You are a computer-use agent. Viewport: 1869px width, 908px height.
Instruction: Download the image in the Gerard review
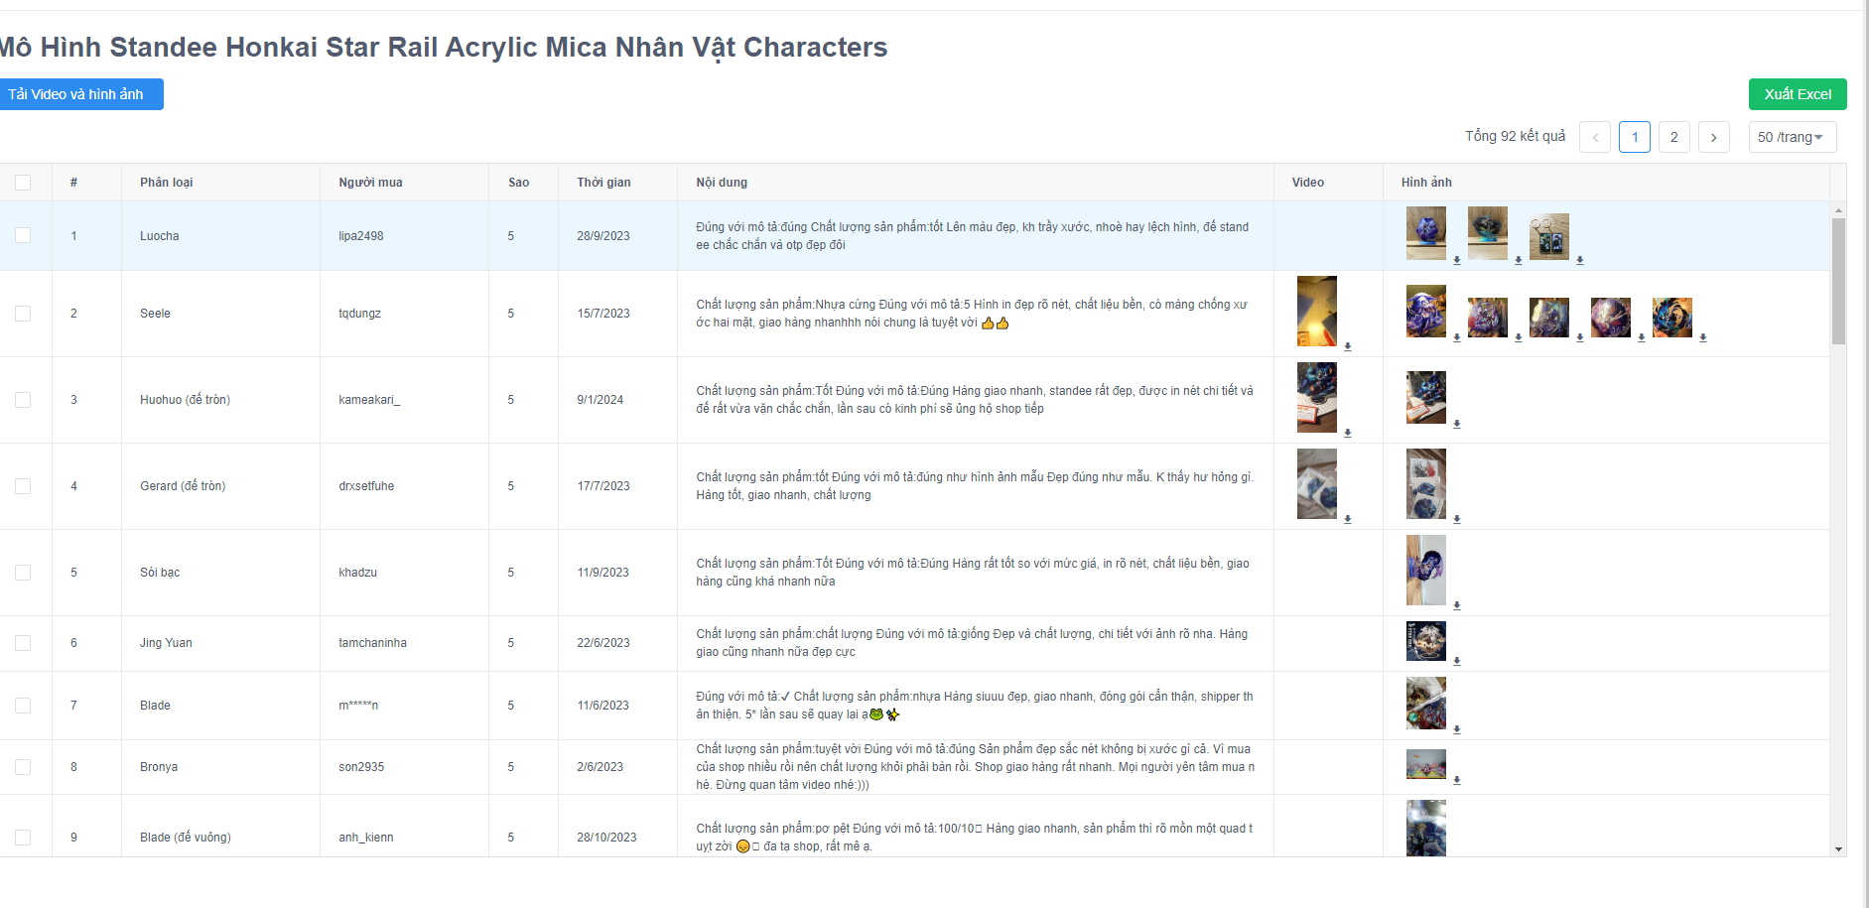(1457, 520)
